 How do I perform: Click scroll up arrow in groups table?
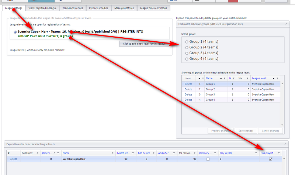click(x=282, y=83)
